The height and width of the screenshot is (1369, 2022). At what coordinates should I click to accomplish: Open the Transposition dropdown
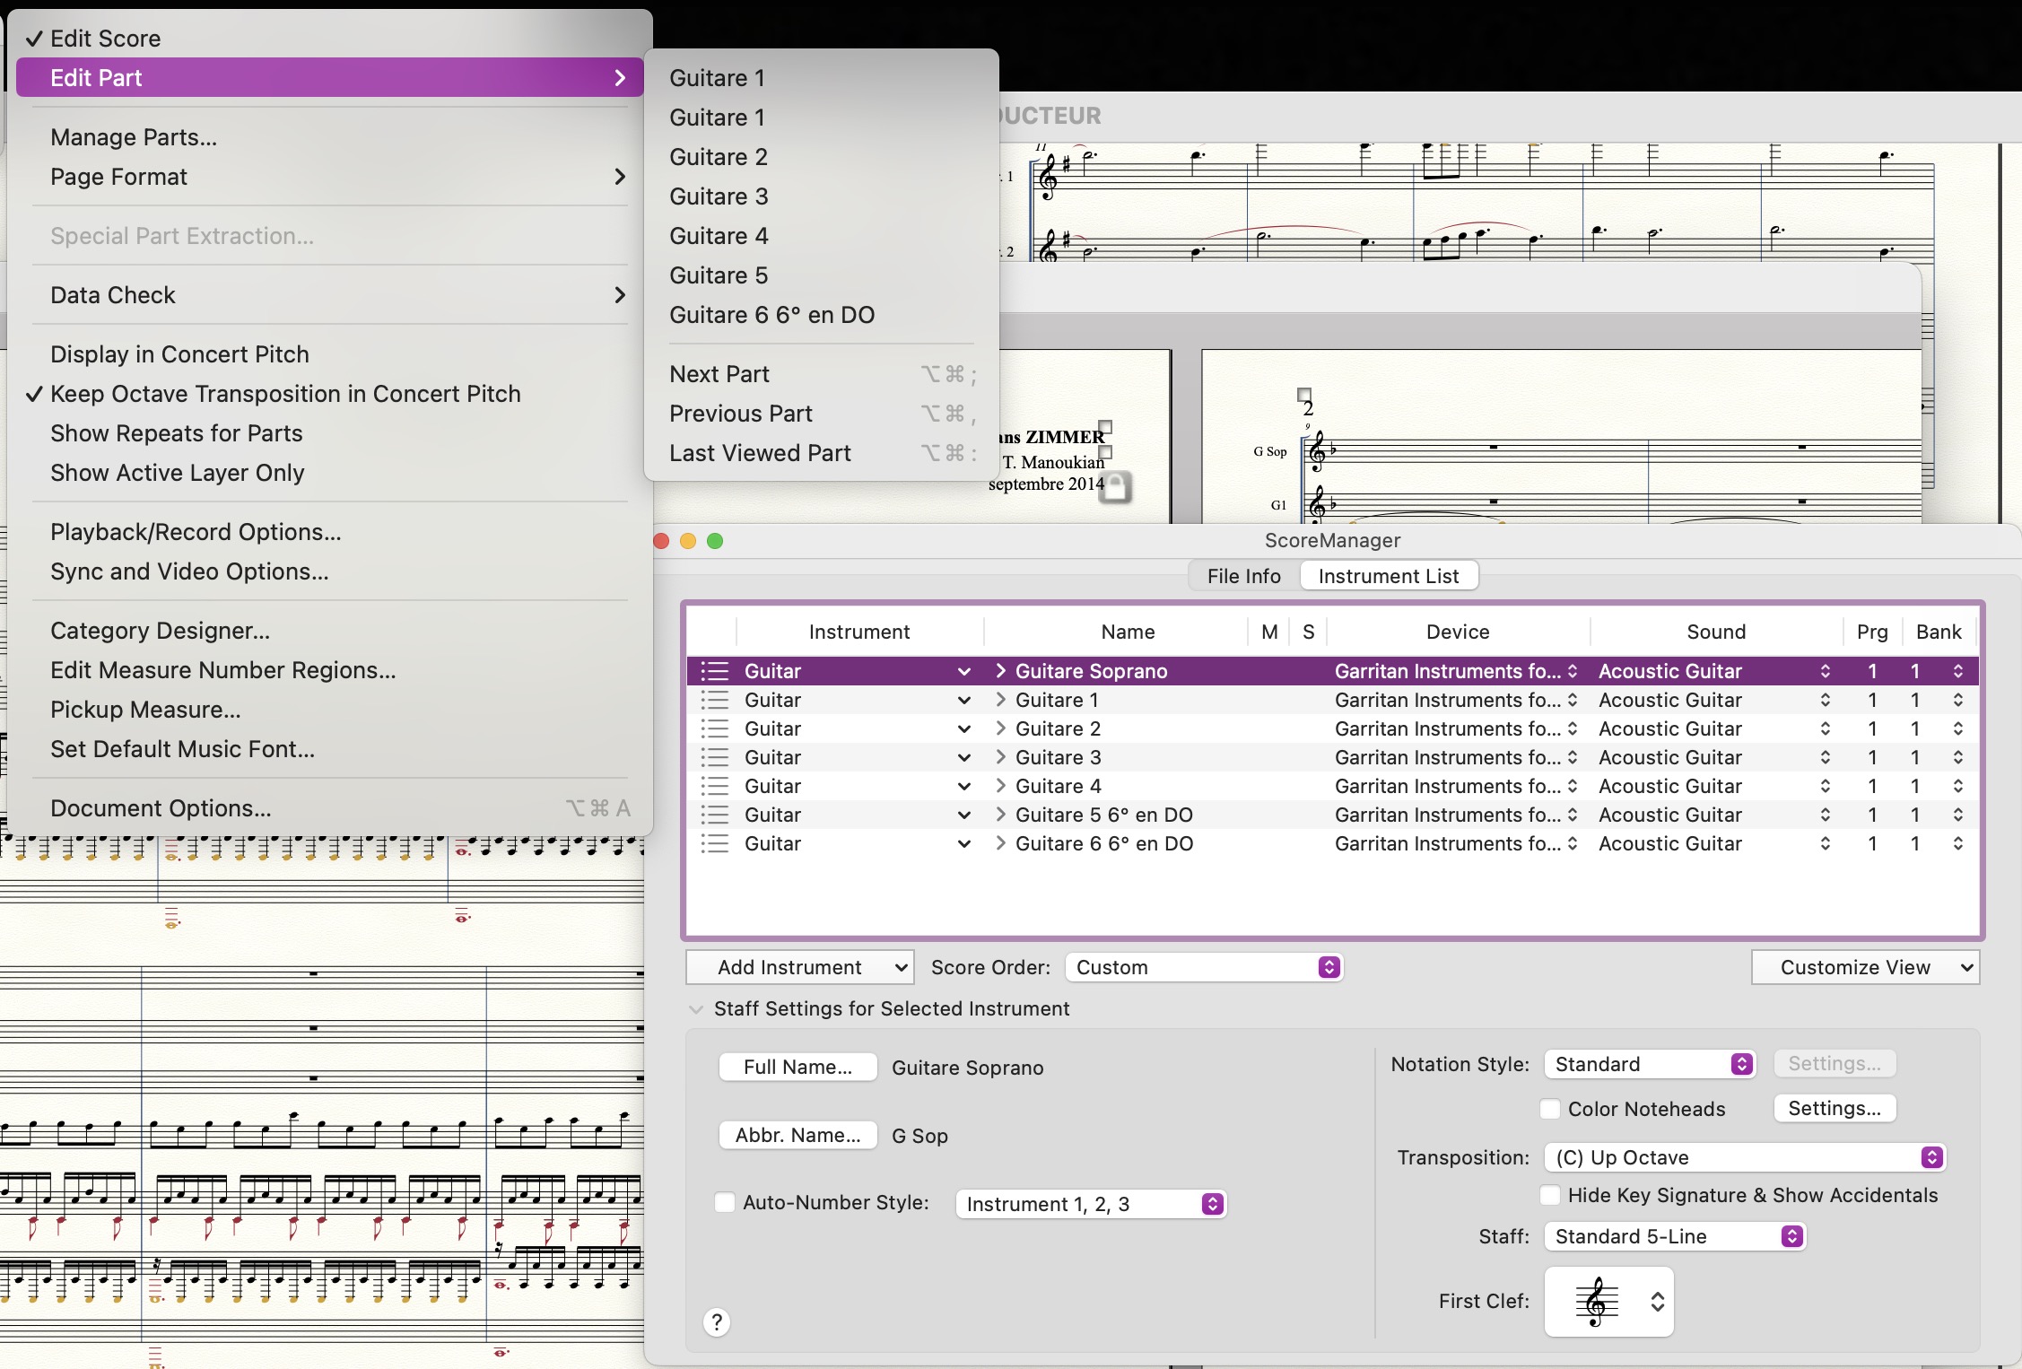pyautogui.click(x=1743, y=1157)
